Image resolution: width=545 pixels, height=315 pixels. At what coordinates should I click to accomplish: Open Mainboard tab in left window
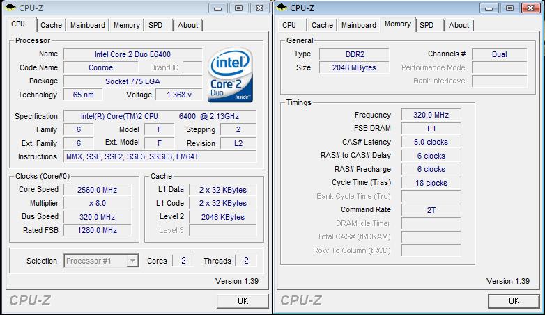click(x=88, y=25)
